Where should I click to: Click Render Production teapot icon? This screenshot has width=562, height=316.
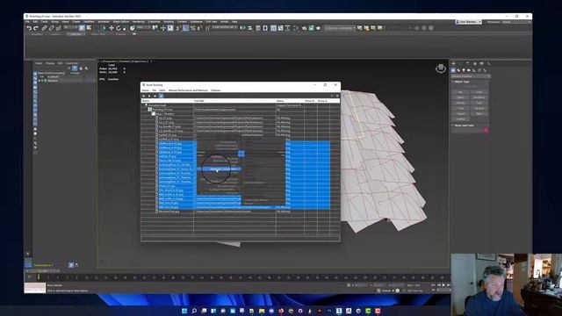click(x=318, y=28)
